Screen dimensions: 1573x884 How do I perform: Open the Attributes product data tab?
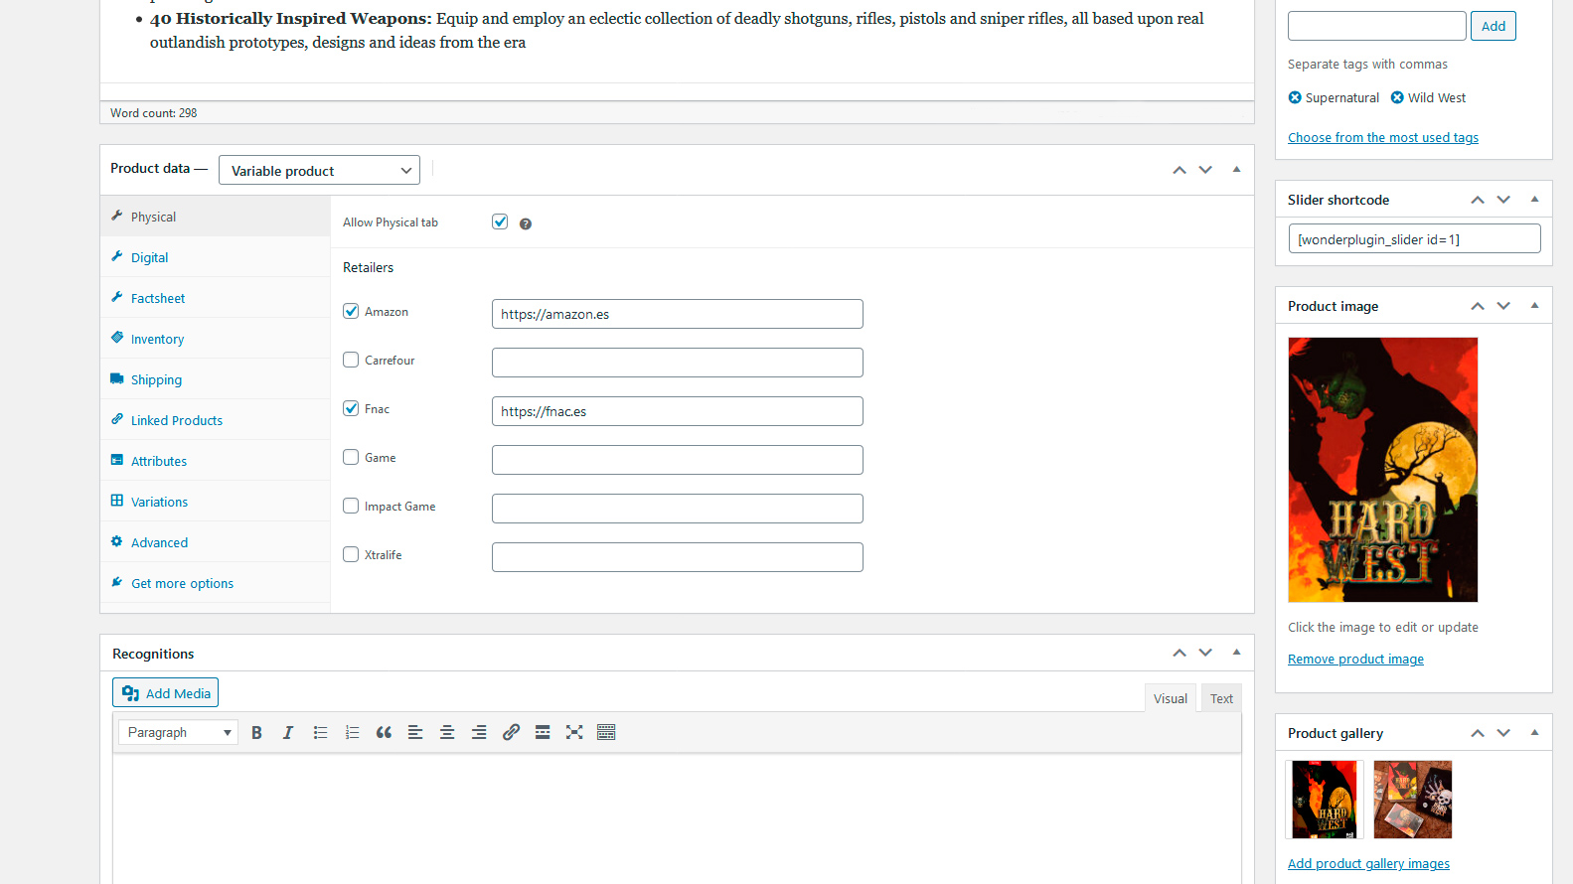pos(215,461)
